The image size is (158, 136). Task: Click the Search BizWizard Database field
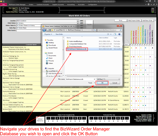coord(110,30)
